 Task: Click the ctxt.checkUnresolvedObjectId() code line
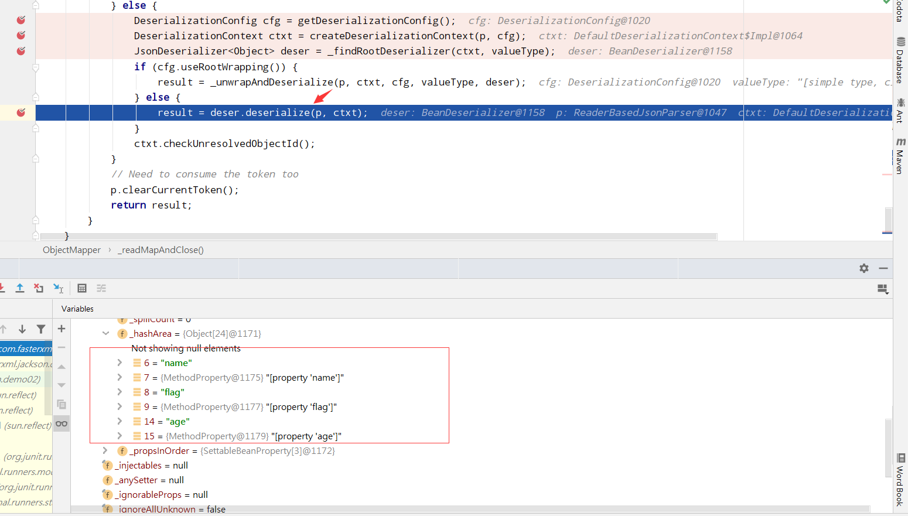(x=224, y=143)
